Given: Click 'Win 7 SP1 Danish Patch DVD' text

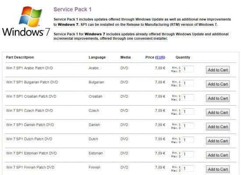Looking at the screenshot, I should 30,125.
